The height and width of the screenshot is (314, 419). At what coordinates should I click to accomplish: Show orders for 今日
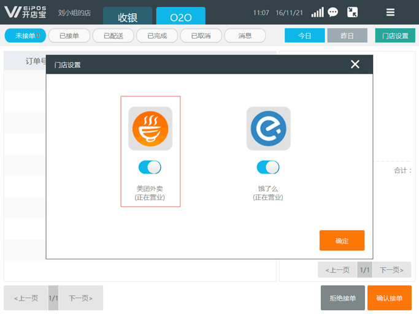coord(305,36)
